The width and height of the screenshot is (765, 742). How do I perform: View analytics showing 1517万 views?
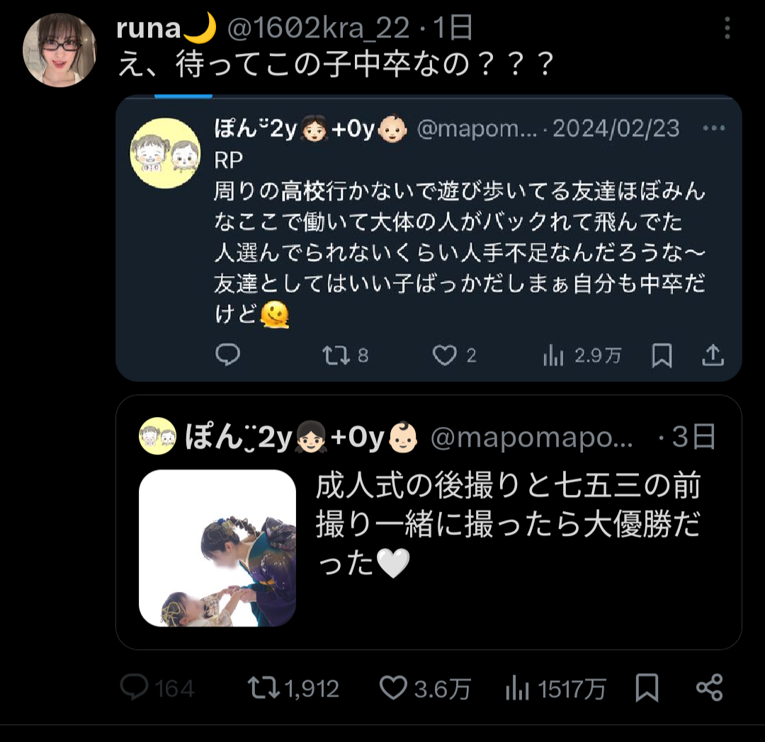pos(517,688)
